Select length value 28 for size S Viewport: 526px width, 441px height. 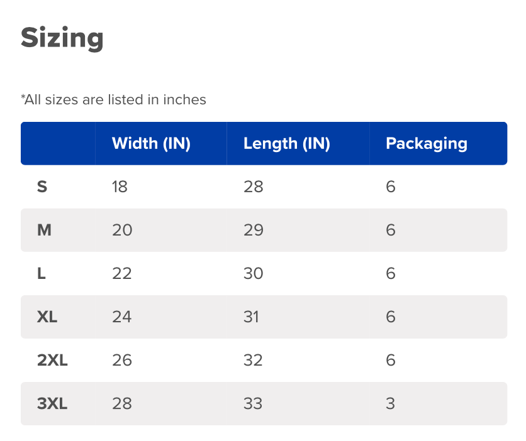pos(253,187)
